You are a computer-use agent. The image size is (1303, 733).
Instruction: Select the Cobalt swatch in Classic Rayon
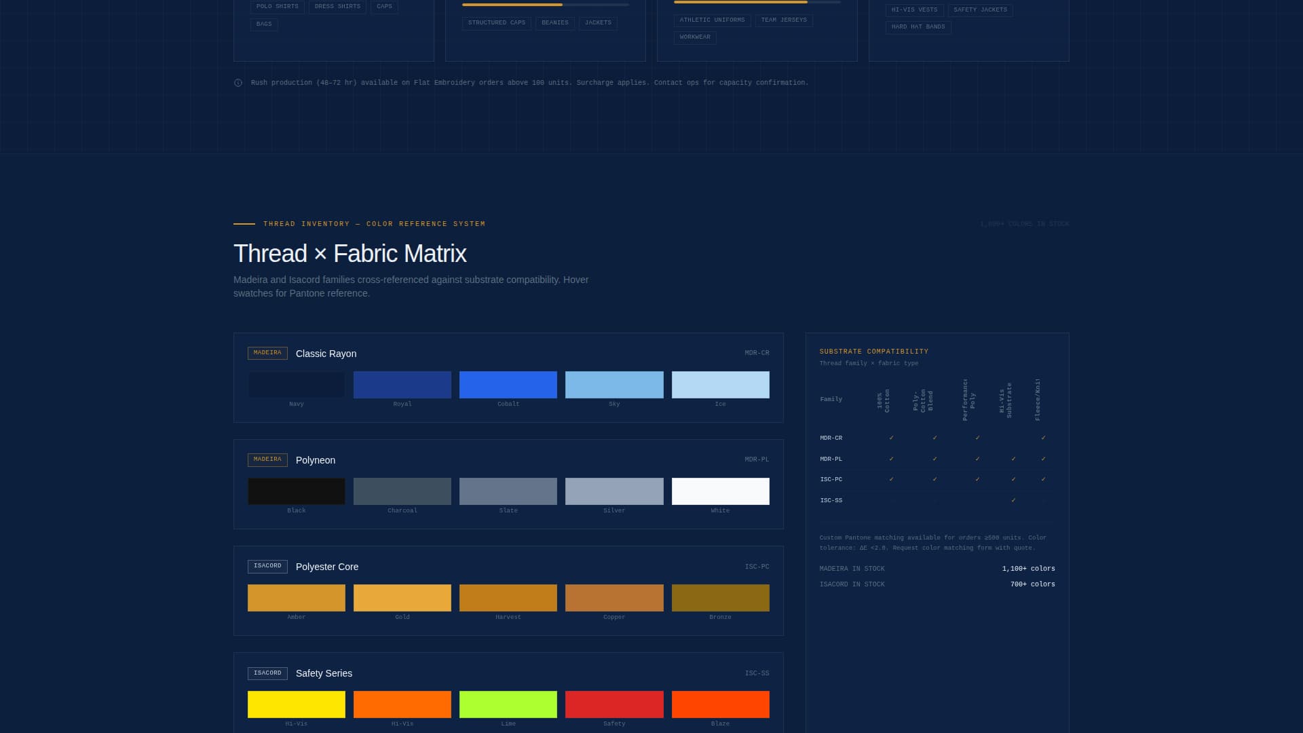tap(508, 384)
